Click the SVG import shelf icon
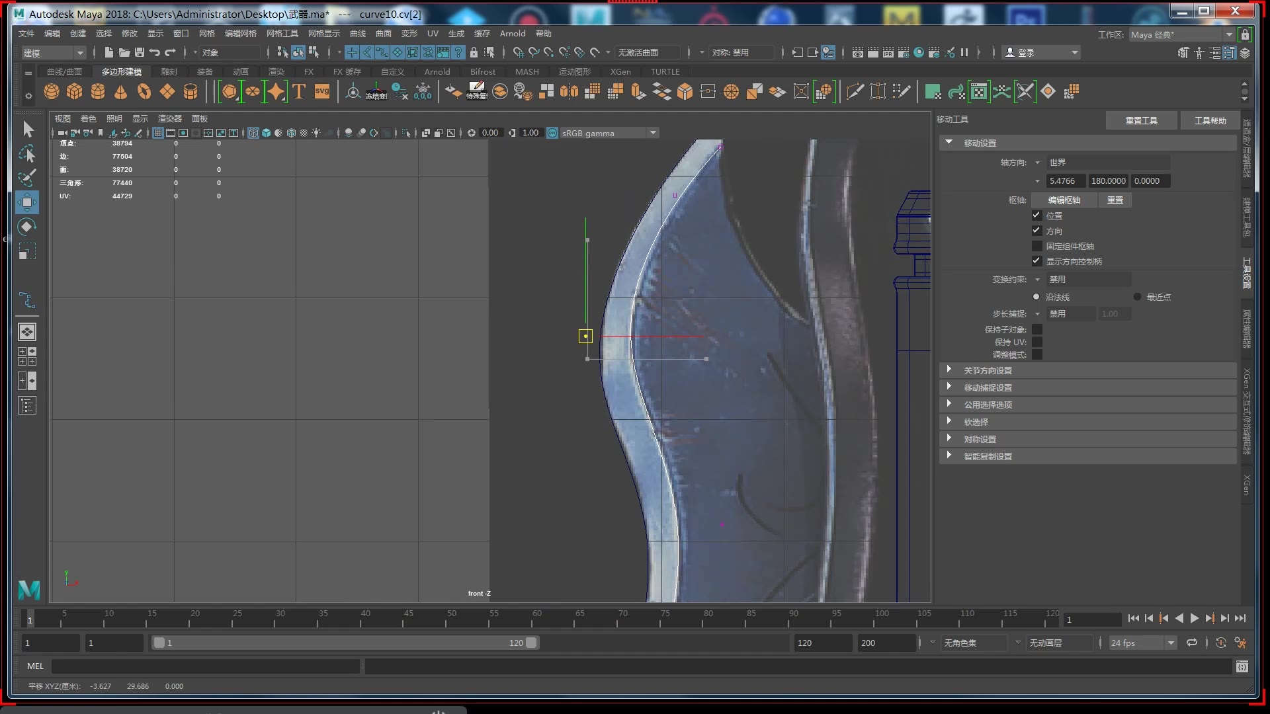 coord(322,92)
